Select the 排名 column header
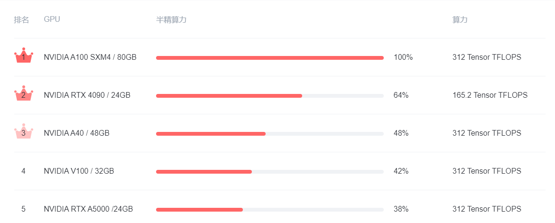Screen dimensions: 555x223 [x=21, y=19]
